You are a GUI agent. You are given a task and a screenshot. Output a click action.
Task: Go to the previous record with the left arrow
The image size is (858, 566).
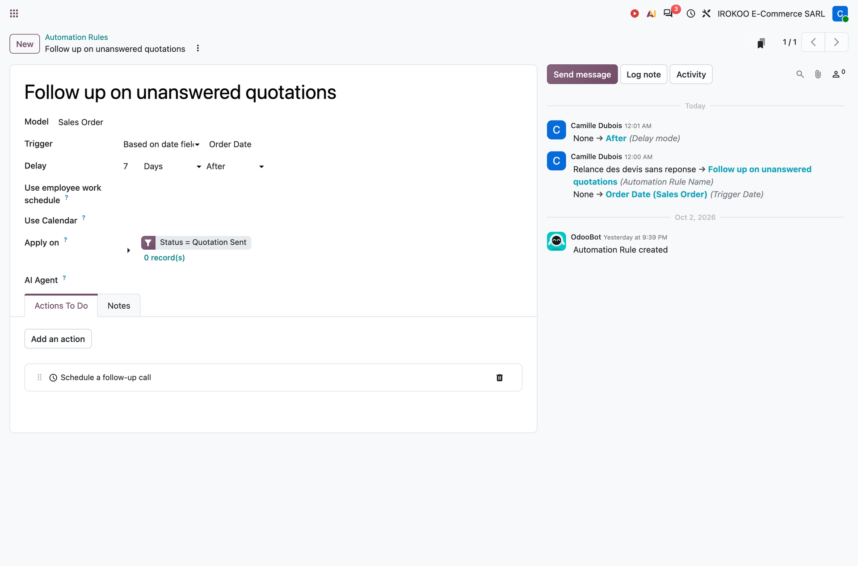click(813, 42)
